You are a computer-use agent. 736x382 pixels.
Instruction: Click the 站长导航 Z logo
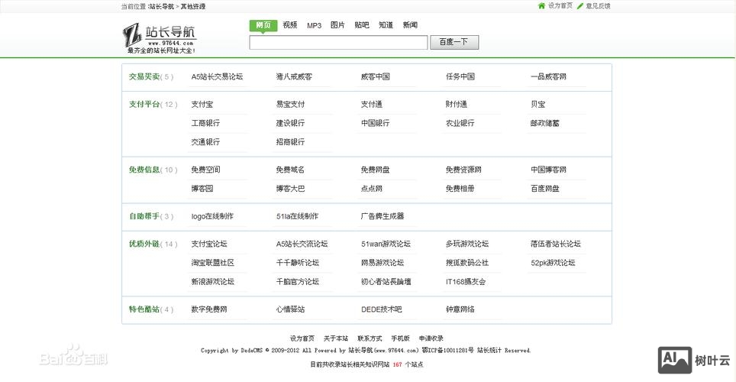[160, 38]
